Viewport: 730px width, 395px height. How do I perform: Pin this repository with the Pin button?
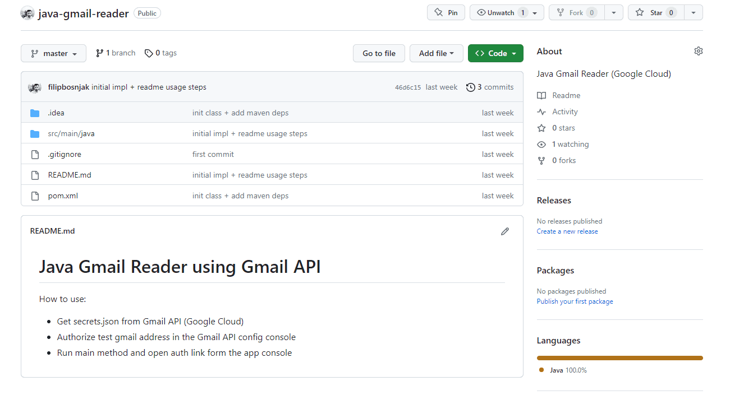click(446, 12)
